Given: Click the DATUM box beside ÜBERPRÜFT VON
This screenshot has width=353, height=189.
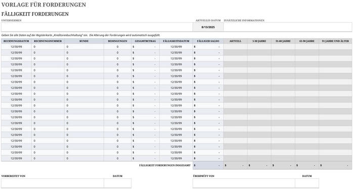Looking at the screenshot, I should pyautogui.click(x=307, y=183).
